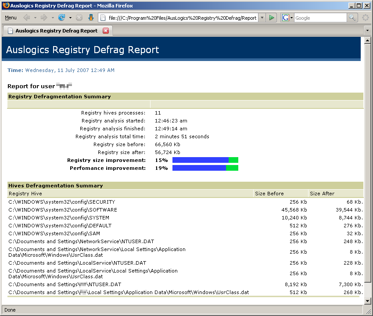The image size is (373, 316).
Task: Click the report time 'Wednesday, 11 July 2007 12:49 AM'
Action: 70,70
